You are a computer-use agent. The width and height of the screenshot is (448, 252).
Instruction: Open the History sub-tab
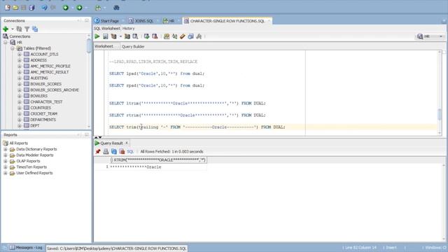click(128, 28)
